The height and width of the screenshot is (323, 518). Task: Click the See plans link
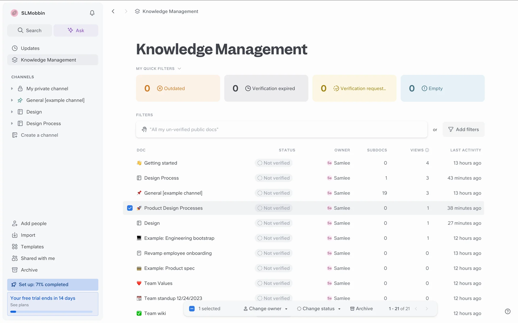[x=19, y=305]
